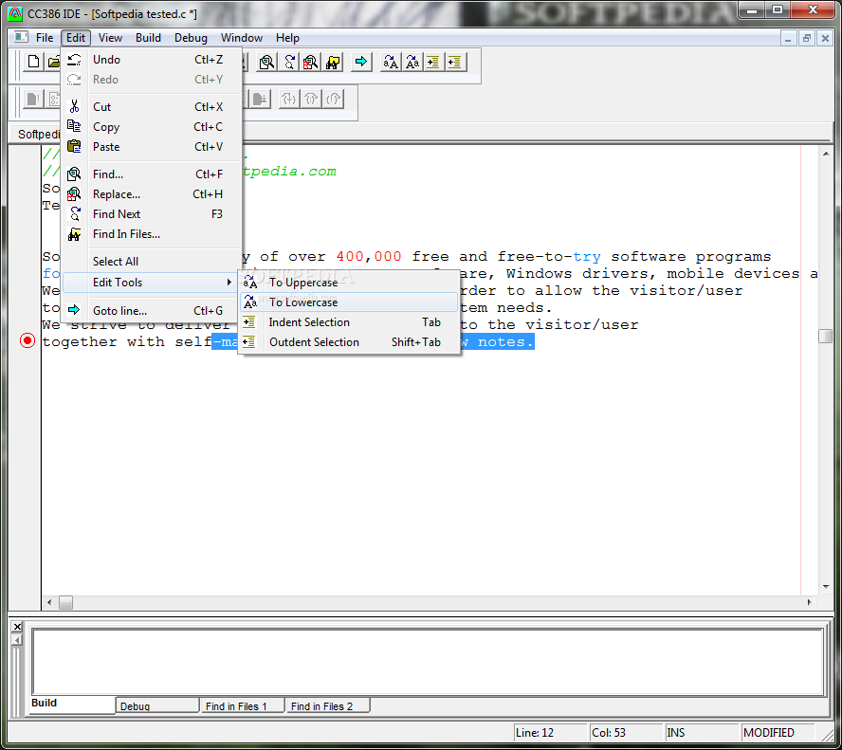Image resolution: width=842 pixels, height=750 pixels.
Task: Click the Find toolbar icon with magnifier
Action: (266, 63)
